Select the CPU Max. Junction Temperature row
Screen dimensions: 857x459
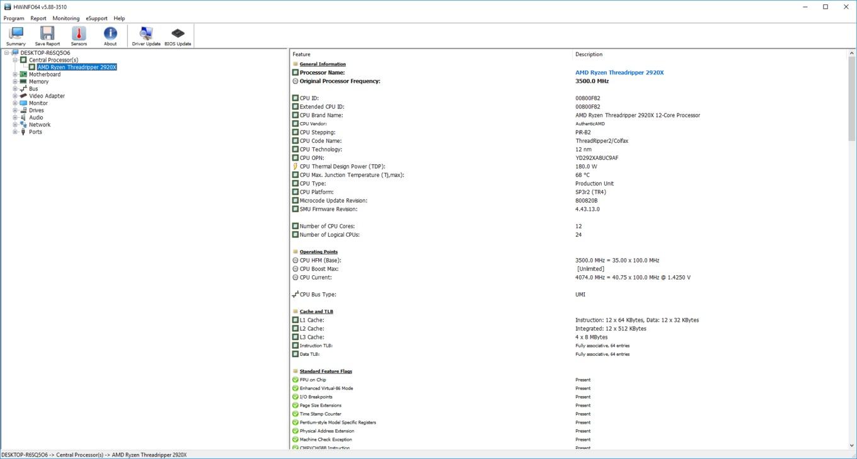point(569,175)
